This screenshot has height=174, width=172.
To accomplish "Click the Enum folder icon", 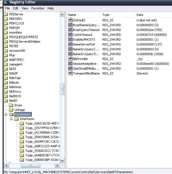I will 11,105.
